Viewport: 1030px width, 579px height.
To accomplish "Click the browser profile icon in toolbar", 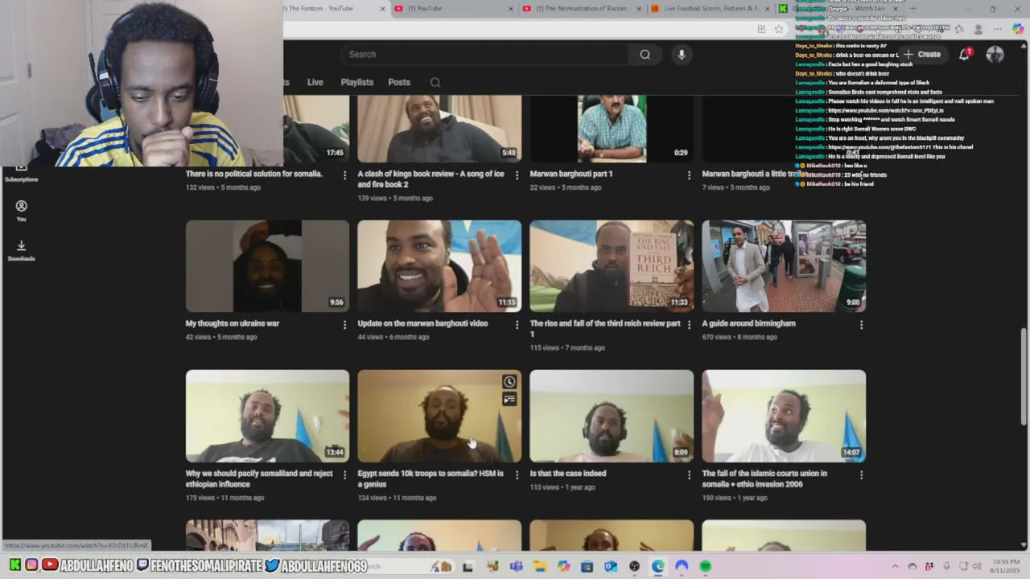I will 978,29.
